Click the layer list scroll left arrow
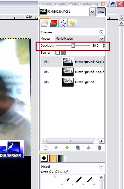The width and height of the screenshot is (124, 189). click(x=44, y=141)
